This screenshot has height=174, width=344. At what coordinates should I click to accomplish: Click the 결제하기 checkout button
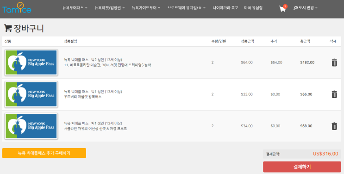[302, 167]
